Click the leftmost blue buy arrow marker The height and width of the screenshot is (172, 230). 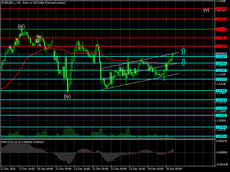pos(10,47)
